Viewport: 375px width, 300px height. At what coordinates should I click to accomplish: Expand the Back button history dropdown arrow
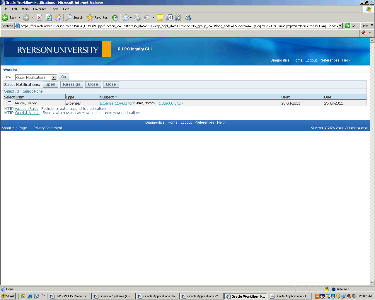[x=20, y=18]
